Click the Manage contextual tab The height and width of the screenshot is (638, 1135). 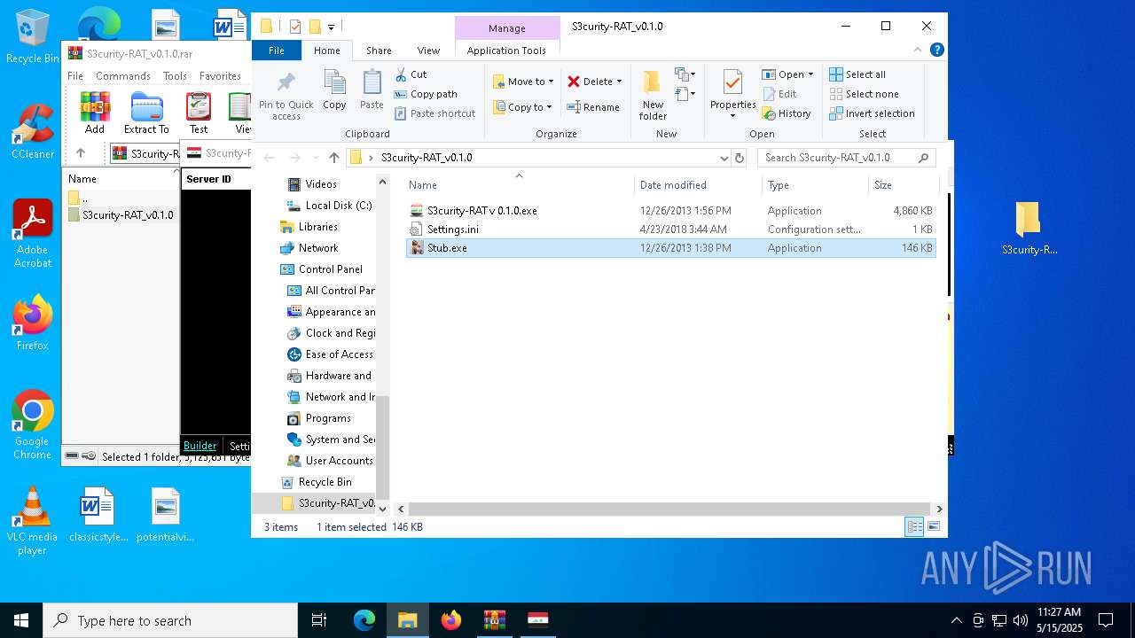pyautogui.click(x=507, y=28)
